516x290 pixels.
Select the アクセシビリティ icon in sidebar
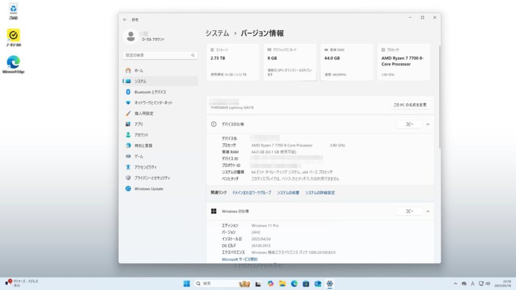coord(128,167)
